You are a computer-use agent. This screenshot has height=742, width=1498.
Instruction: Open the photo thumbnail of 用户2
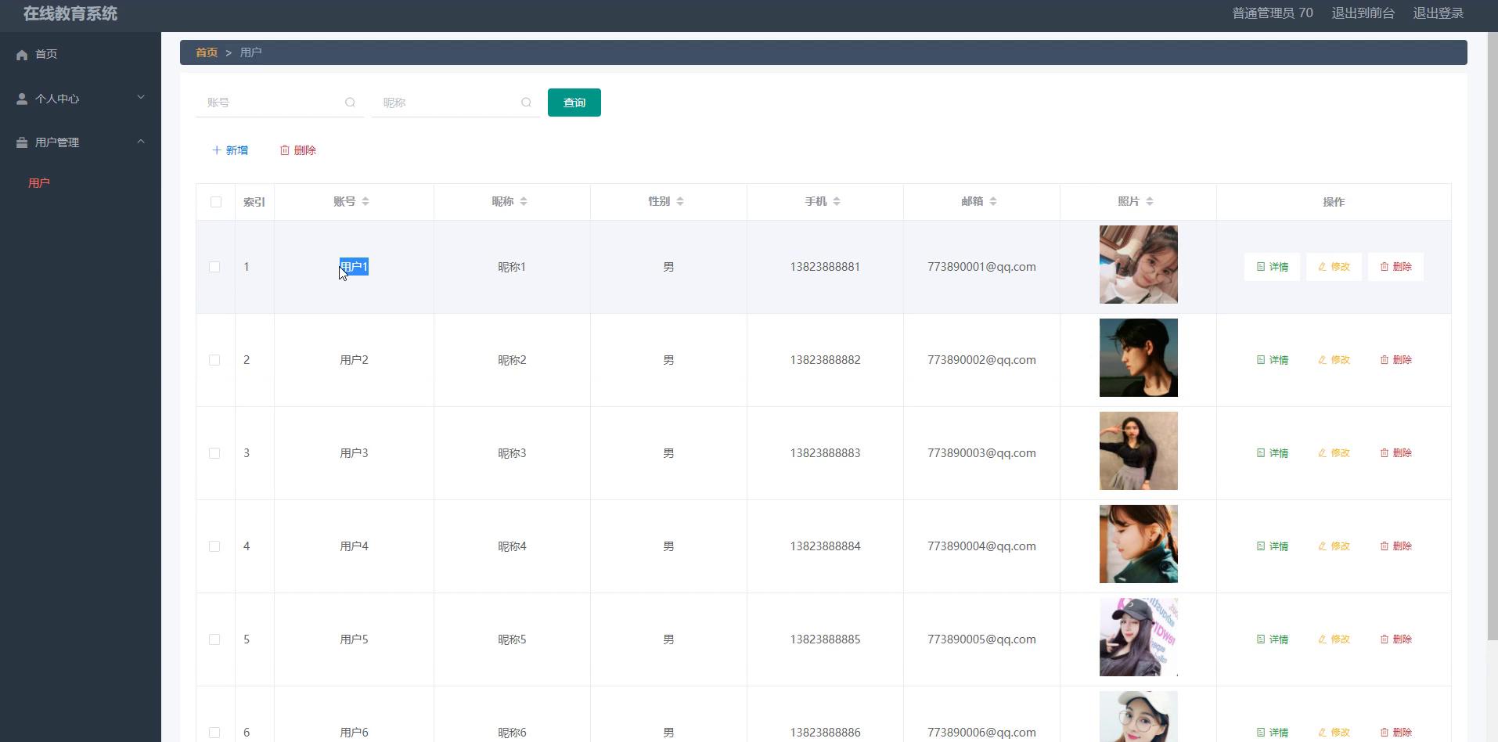[1138, 358]
